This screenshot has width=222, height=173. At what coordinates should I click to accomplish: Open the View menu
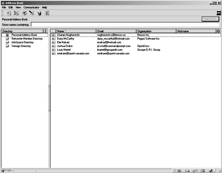point(18,8)
